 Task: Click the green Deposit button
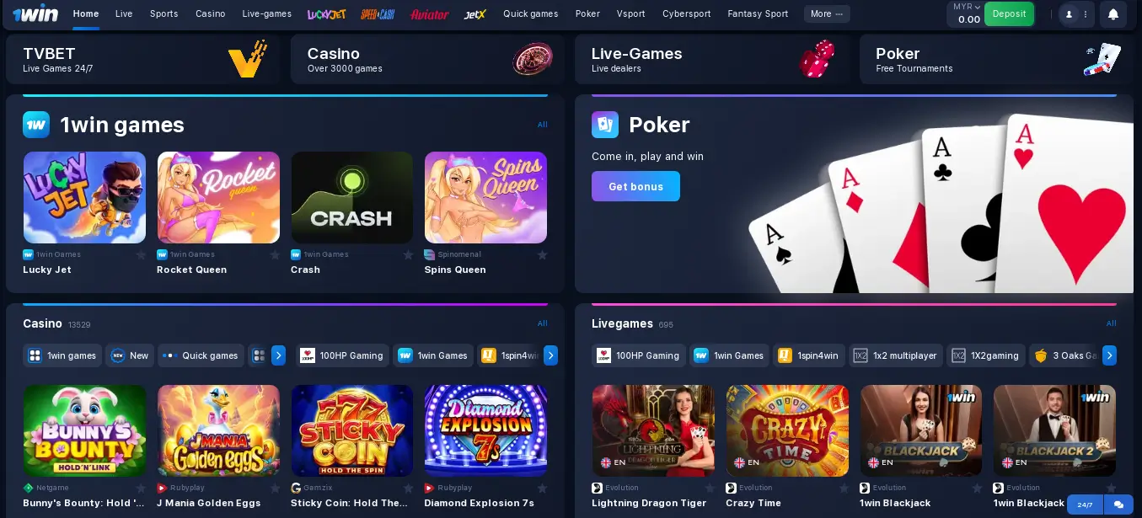1009,14
